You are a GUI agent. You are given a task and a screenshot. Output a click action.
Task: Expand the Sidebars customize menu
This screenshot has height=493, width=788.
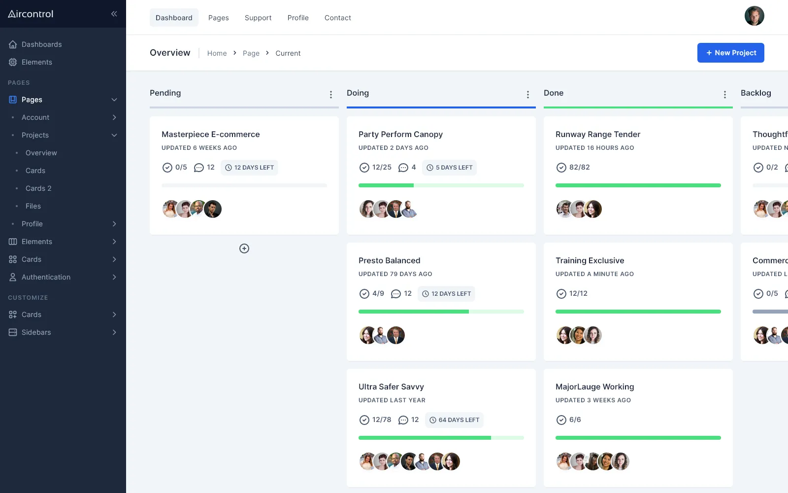point(114,332)
